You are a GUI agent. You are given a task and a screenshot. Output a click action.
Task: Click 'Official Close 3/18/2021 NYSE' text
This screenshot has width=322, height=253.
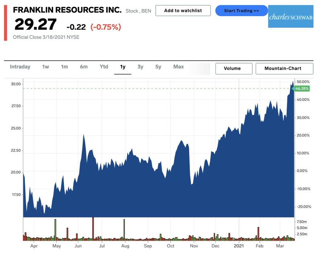click(x=46, y=37)
